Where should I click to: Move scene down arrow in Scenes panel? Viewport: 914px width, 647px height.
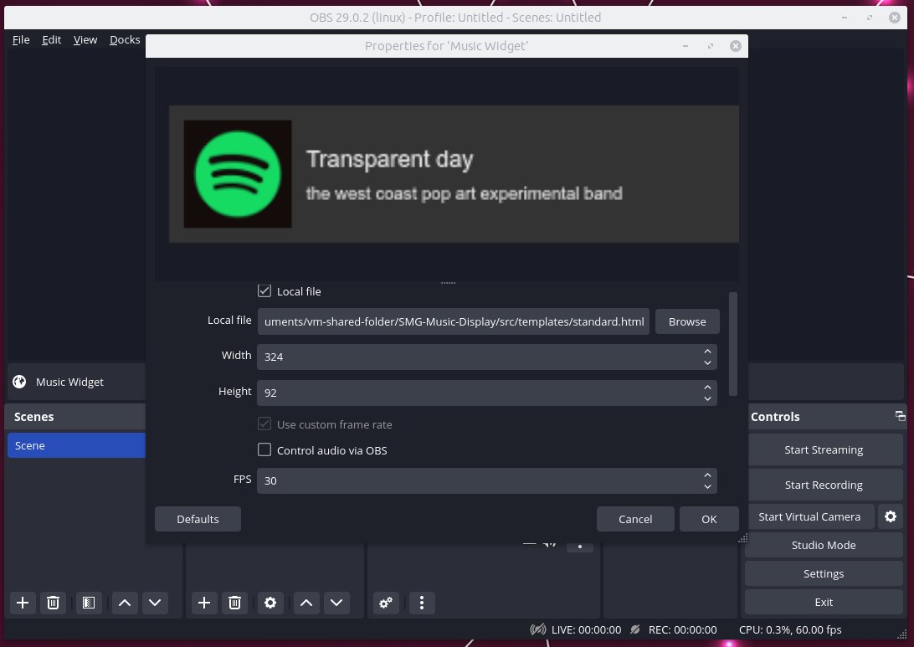click(155, 603)
